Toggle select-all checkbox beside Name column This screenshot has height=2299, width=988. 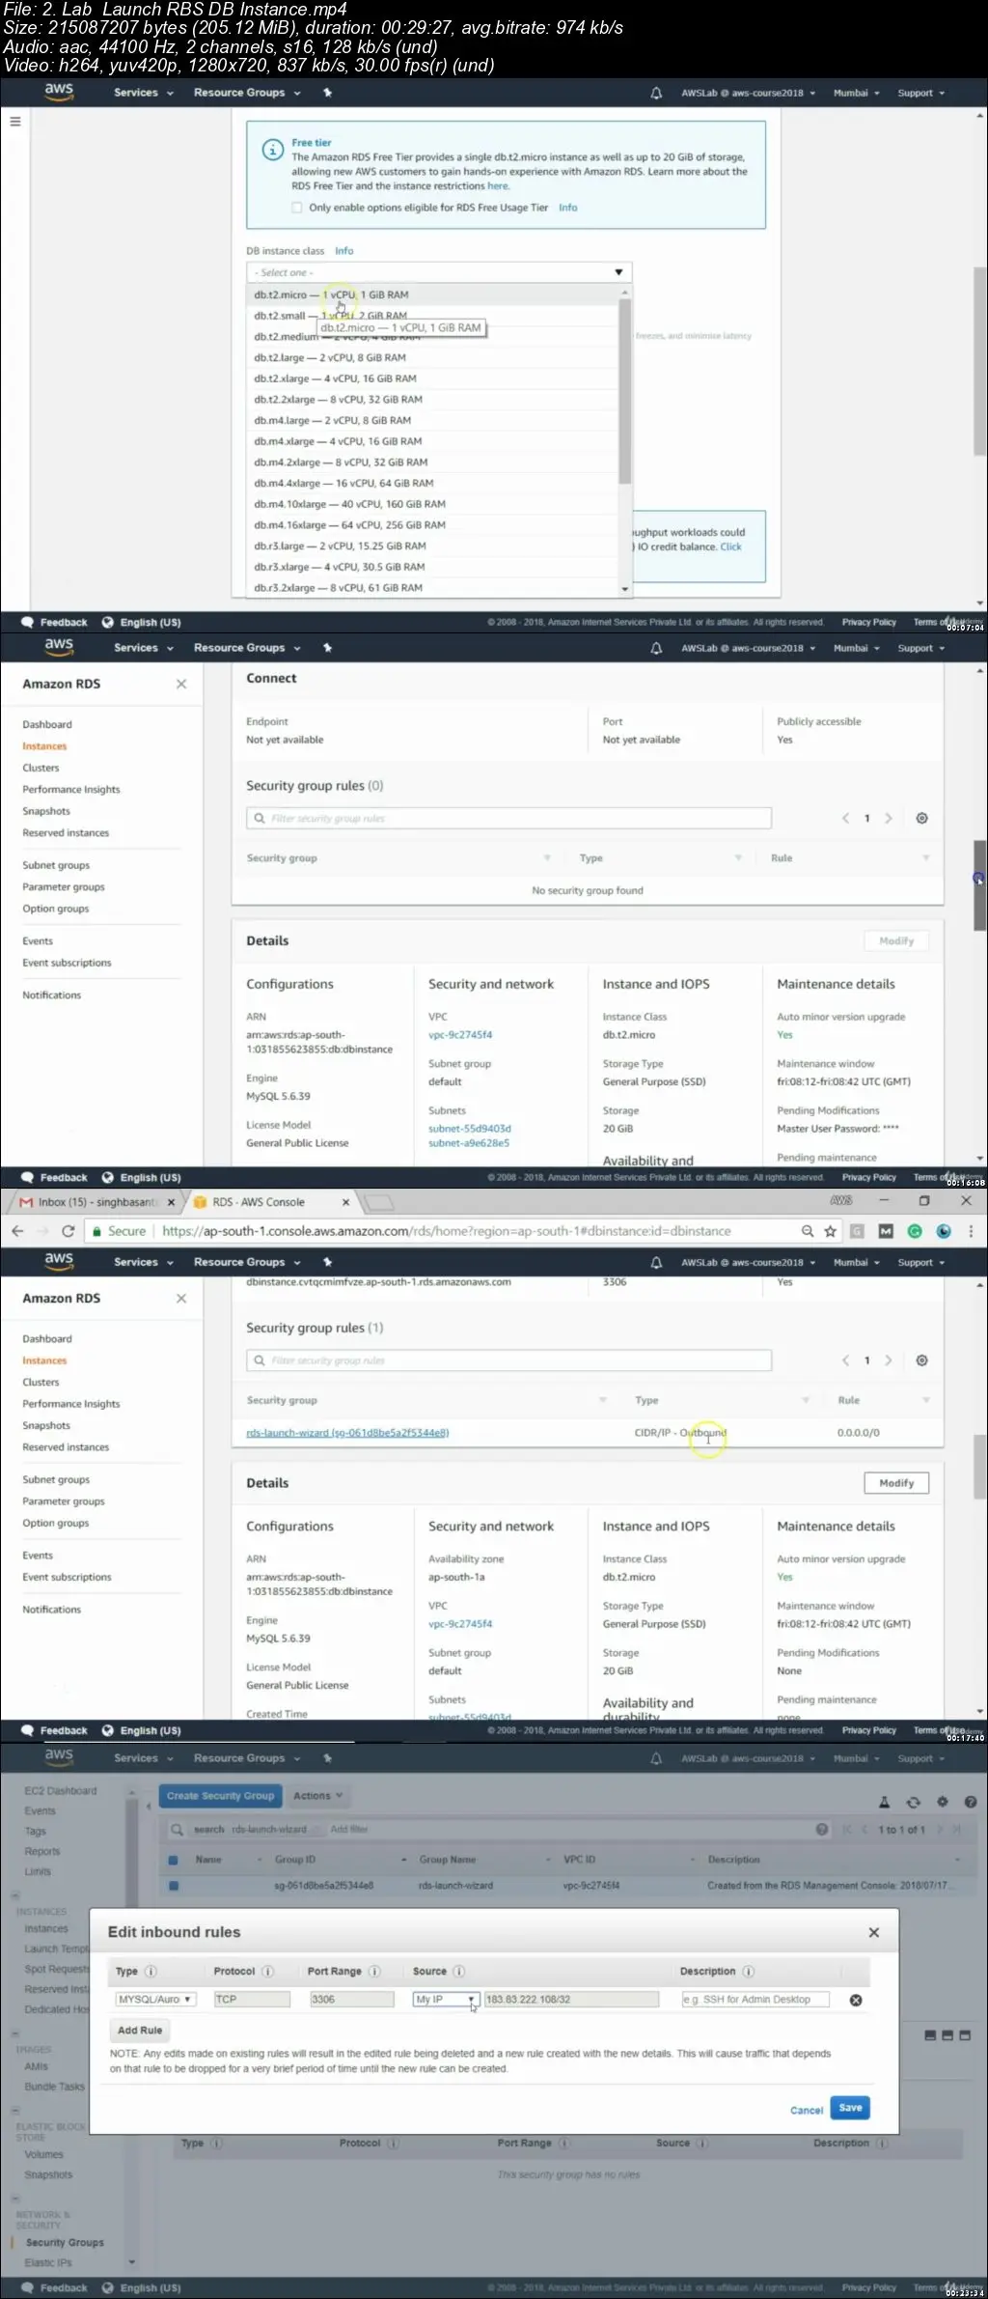(174, 1859)
